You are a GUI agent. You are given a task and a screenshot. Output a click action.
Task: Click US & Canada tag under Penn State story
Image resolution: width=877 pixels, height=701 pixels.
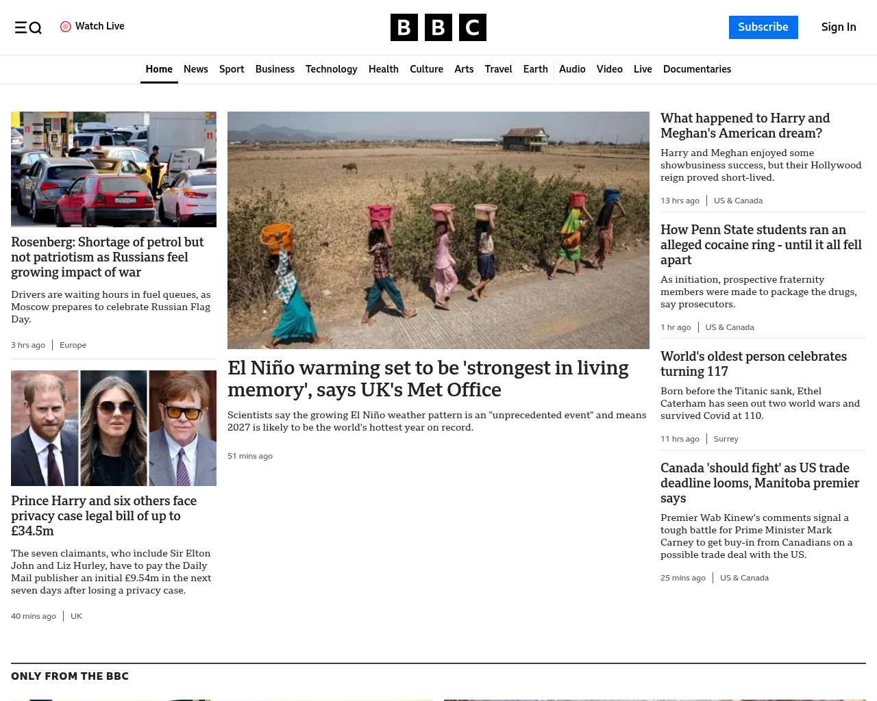click(x=730, y=327)
